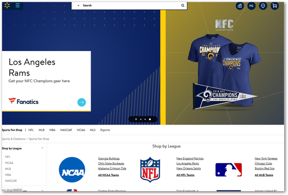Click the Fanatics logo
This screenshot has width=288, height=195.
[24, 101]
